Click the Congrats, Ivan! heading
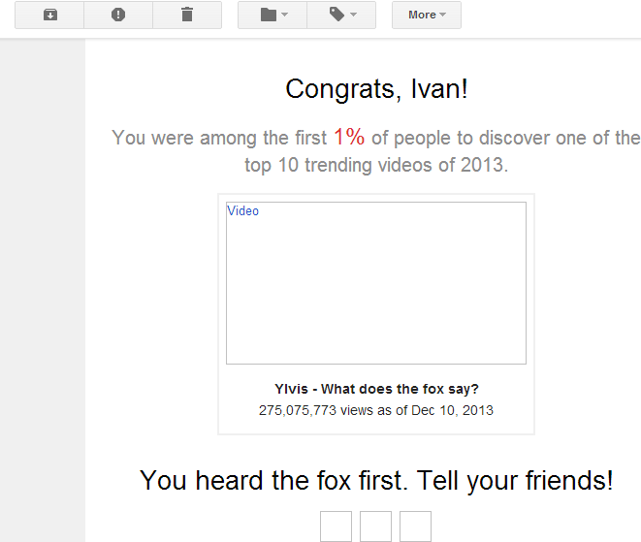The height and width of the screenshot is (542, 641). [376, 89]
